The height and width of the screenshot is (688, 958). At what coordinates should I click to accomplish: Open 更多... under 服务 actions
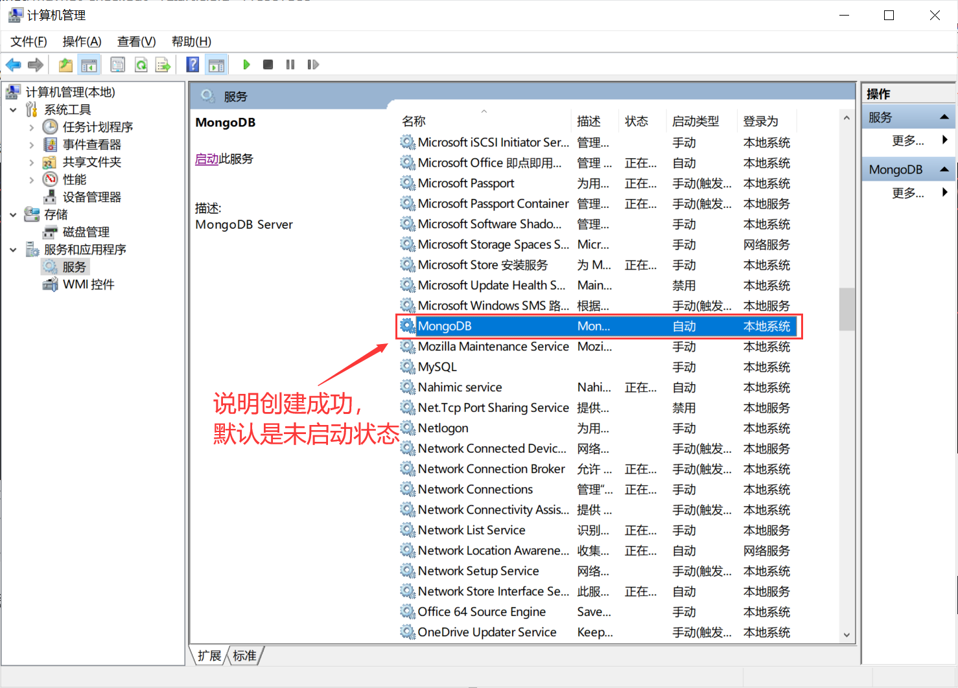pos(908,141)
